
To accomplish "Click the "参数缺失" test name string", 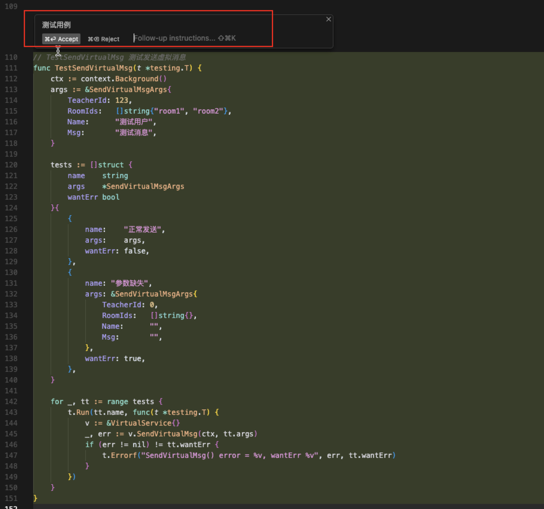I will point(130,283).
